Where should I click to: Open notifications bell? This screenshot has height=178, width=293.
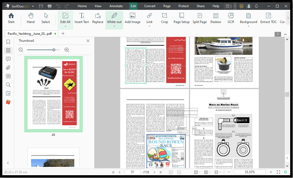[257, 6]
